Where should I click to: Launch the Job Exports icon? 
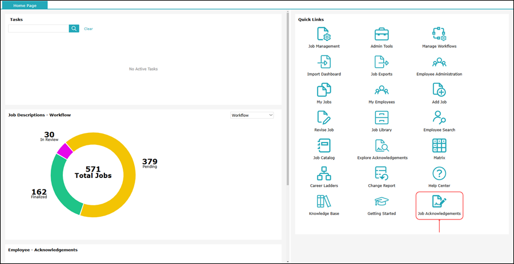click(x=382, y=62)
